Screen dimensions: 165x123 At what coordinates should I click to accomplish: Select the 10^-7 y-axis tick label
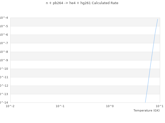click(x=4, y=43)
